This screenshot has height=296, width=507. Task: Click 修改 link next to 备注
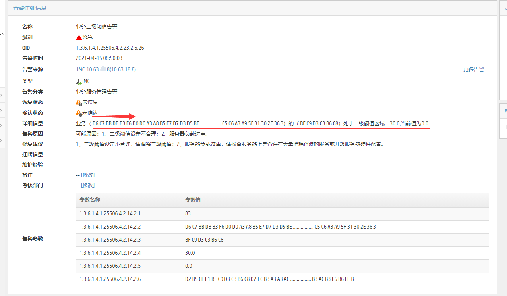tap(88, 175)
